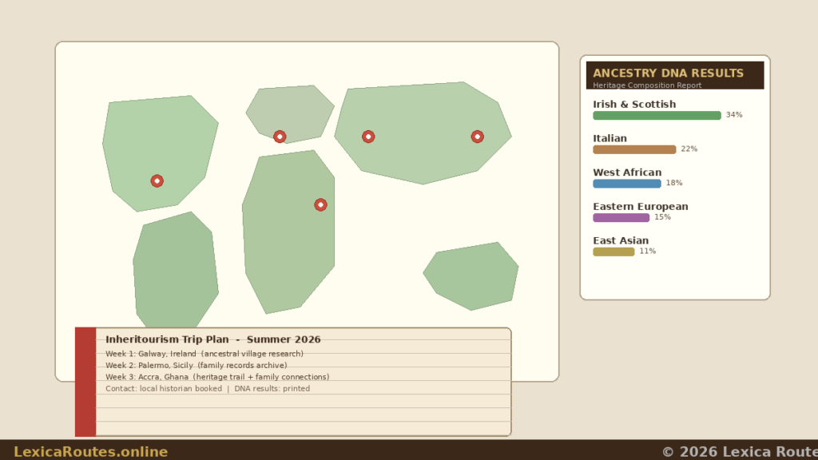Click the '22%' value
818x460 pixels.
689,149
